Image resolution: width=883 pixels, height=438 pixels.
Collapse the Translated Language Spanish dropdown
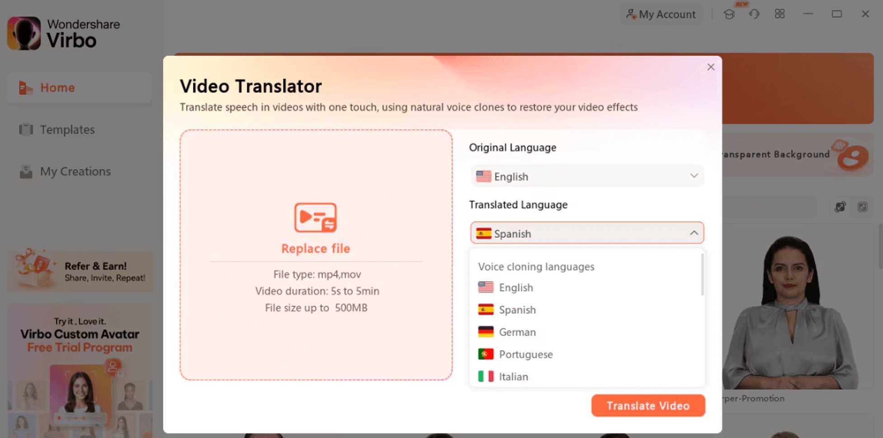coord(694,233)
